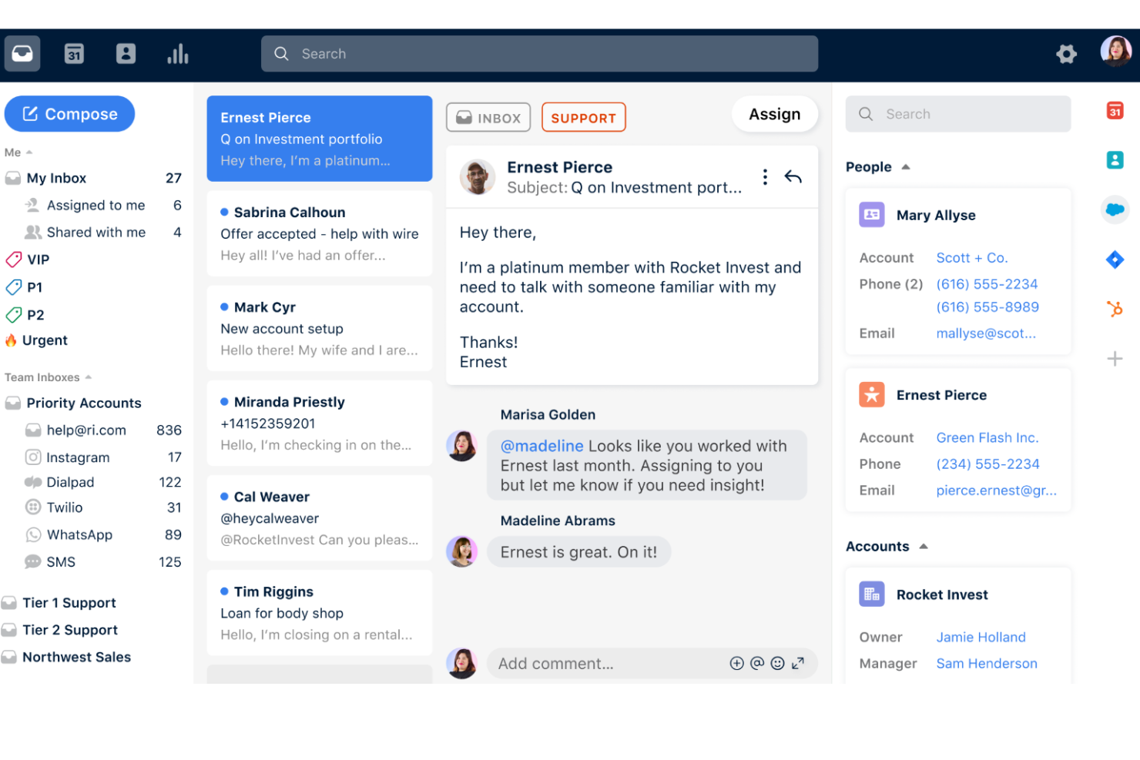Open the analytics bar chart icon
The height and width of the screenshot is (760, 1140).
[178, 54]
